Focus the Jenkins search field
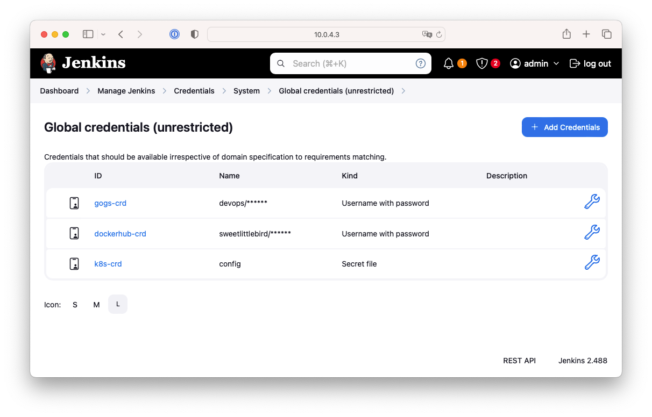Image resolution: width=652 pixels, height=417 pixels. tap(351, 63)
